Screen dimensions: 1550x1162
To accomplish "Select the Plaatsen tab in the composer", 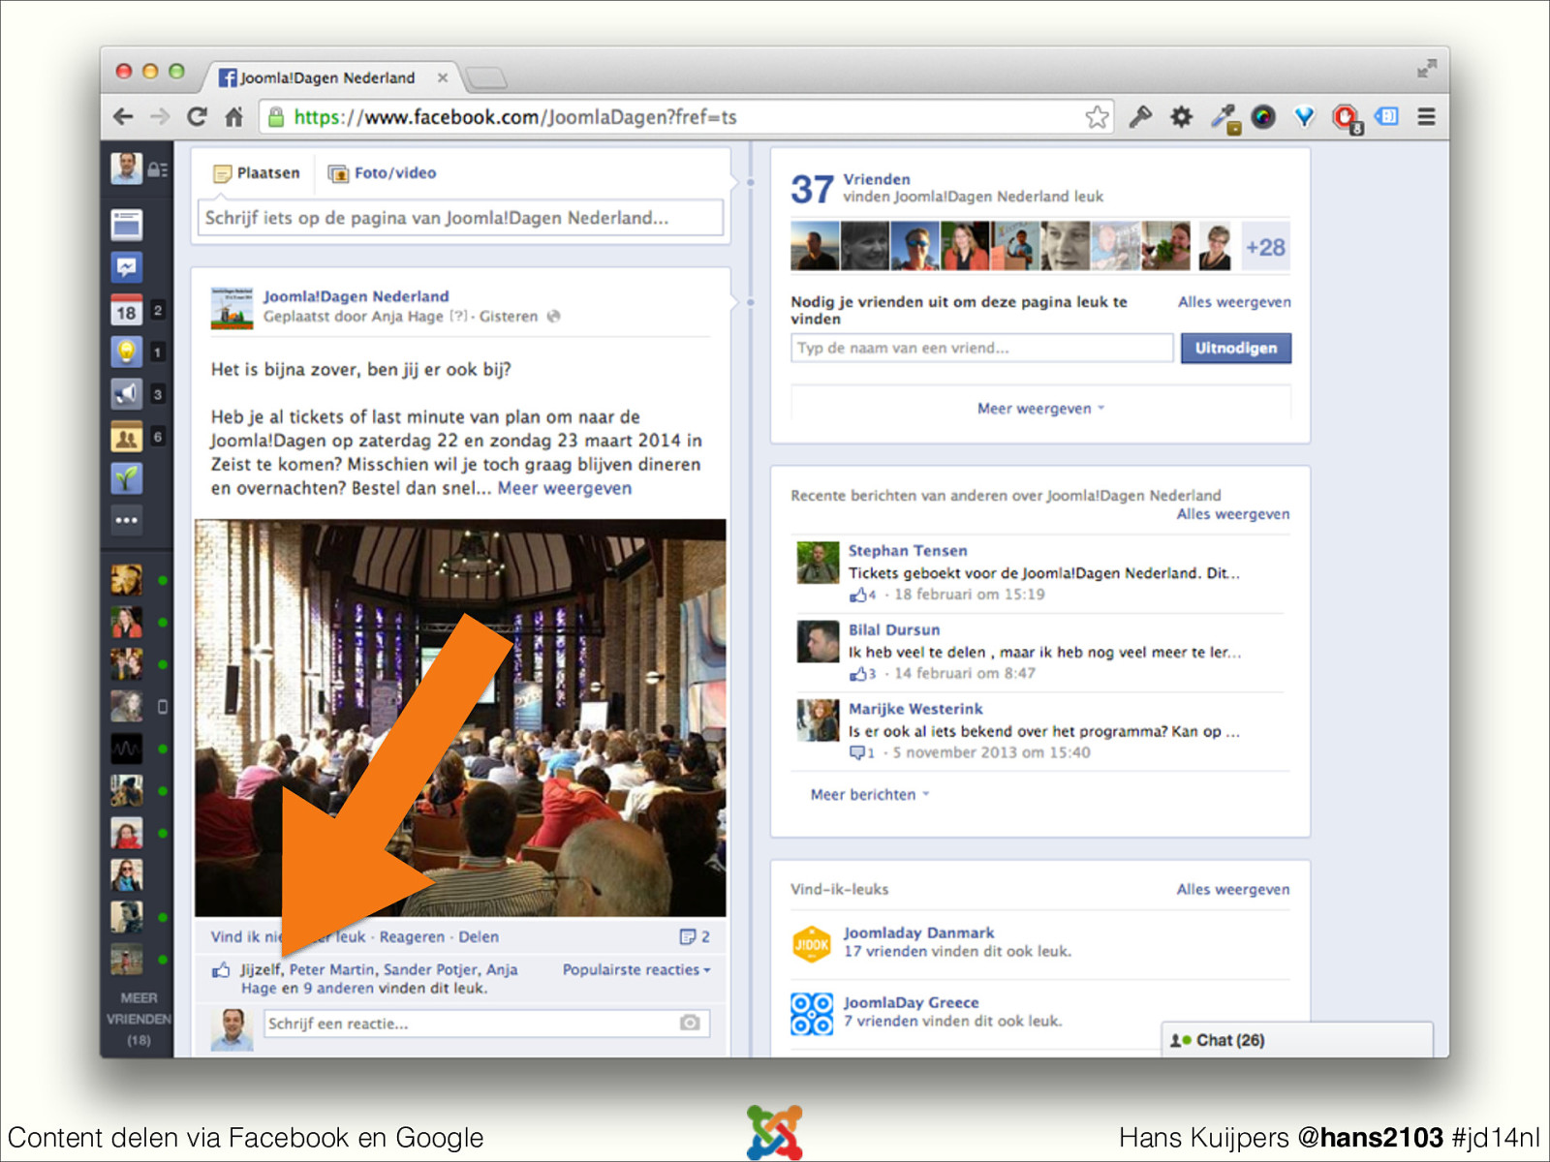I will [x=257, y=172].
